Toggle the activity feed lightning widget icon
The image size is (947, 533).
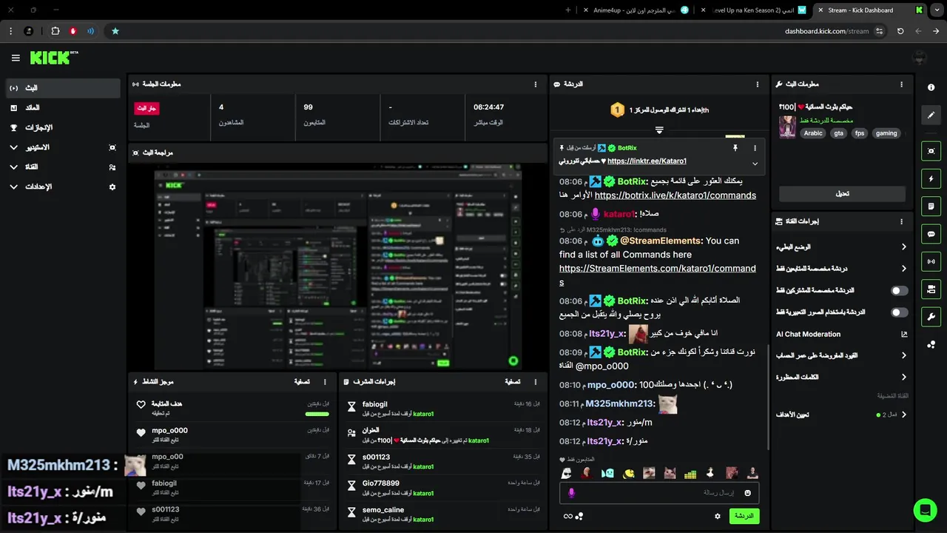pyautogui.click(x=931, y=178)
